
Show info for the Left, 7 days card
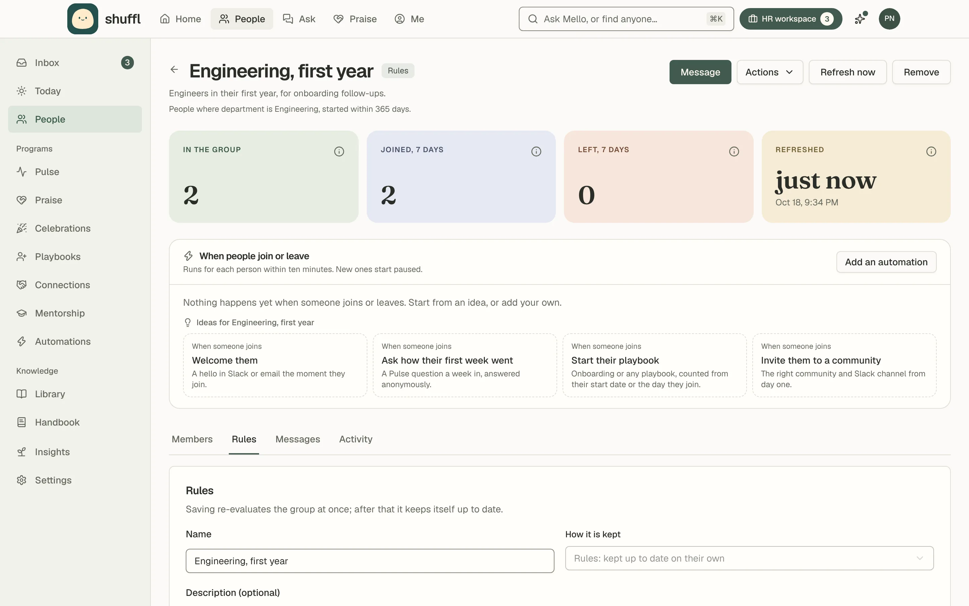coord(733,151)
